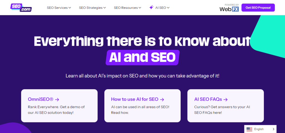The width and height of the screenshot is (285, 133).
Task: Open the How to use AI for SEO link
Action: coord(135,99)
